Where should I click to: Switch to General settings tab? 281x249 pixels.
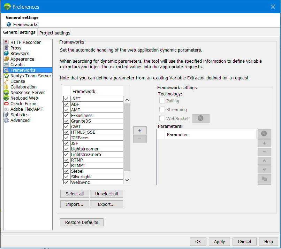tap(19, 32)
